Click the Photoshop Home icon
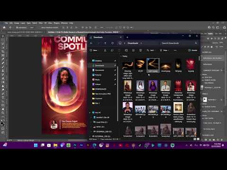 (4, 27)
